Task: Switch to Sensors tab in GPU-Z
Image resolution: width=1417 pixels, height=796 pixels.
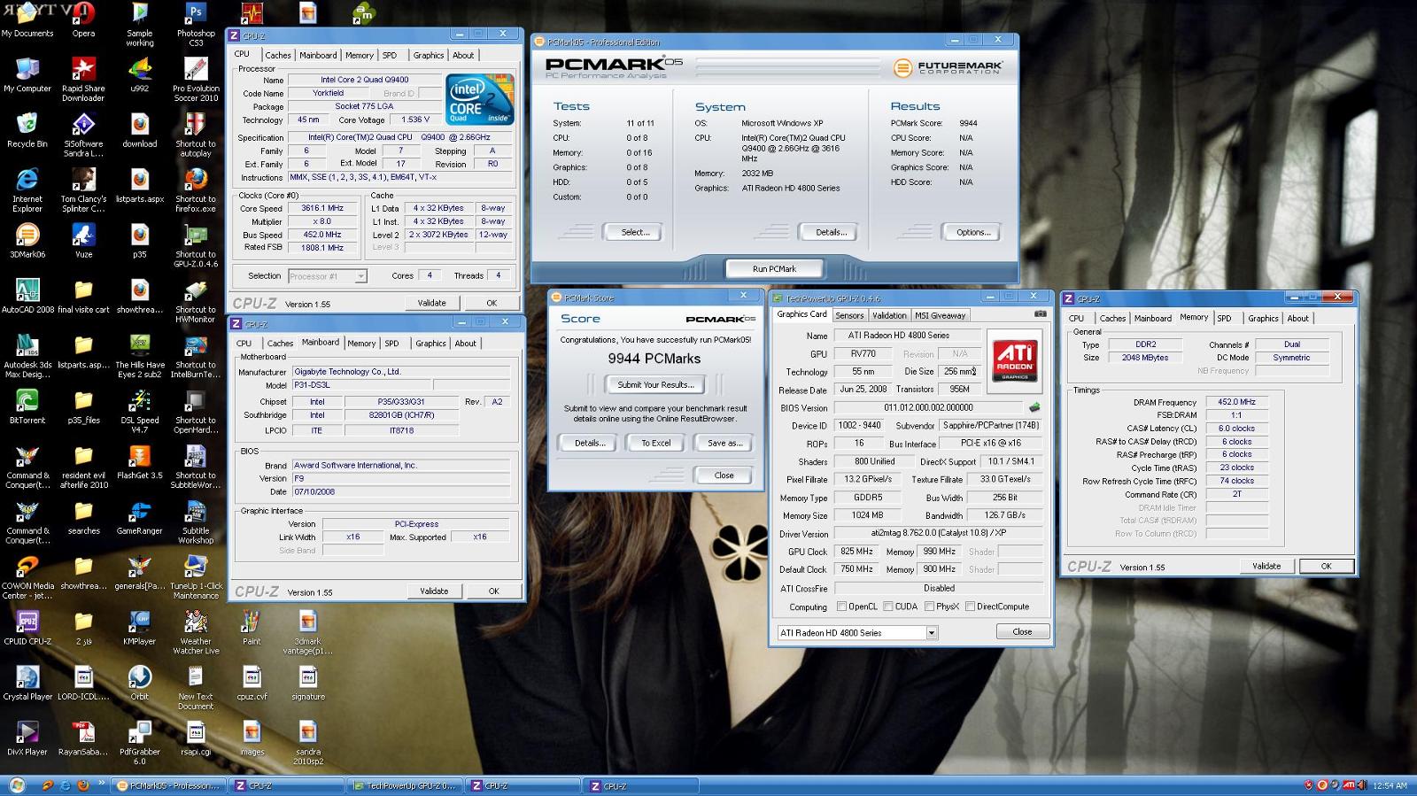Action: coord(849,315)
